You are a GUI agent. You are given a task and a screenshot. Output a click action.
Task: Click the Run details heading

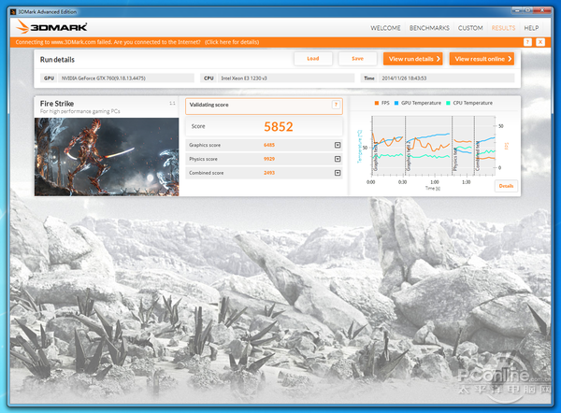point(57,60)
